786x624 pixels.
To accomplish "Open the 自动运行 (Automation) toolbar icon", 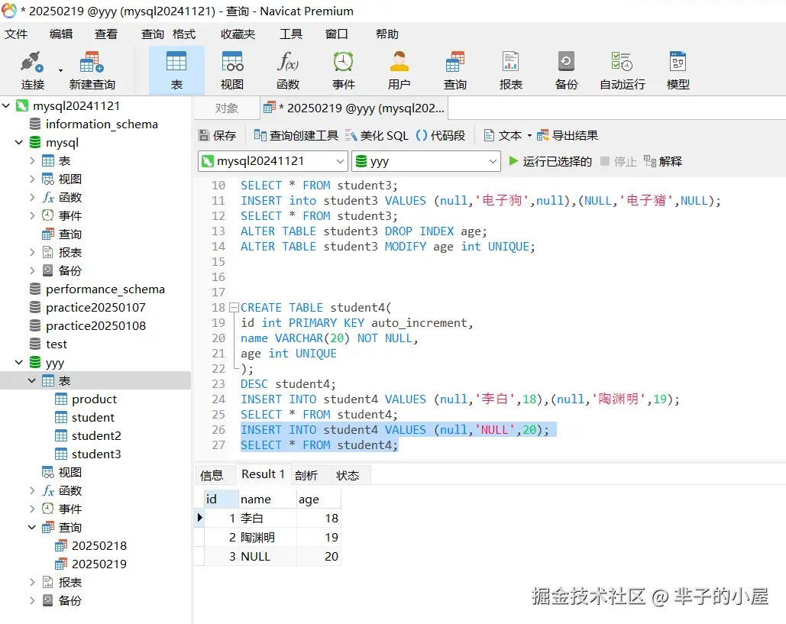I will pyautogui.click(x=622, y=70).
